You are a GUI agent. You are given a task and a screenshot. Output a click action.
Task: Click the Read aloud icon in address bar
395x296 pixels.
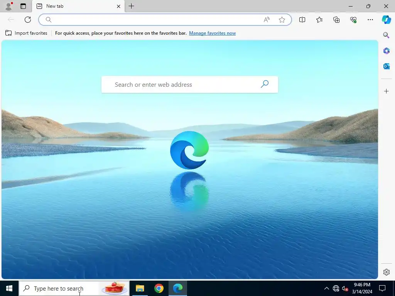pyautogui.click(x=267, y=20)
